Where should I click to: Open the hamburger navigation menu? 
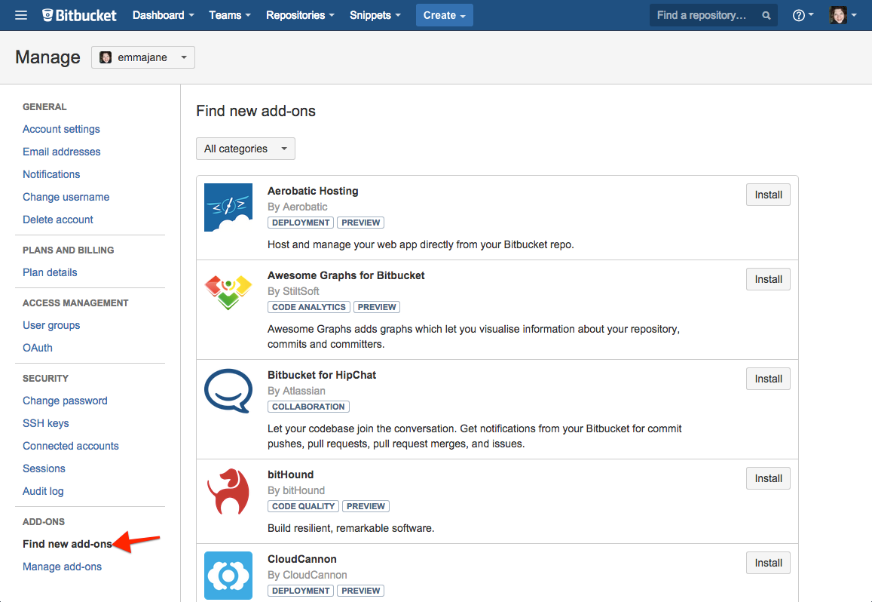[x=20, y=15]
